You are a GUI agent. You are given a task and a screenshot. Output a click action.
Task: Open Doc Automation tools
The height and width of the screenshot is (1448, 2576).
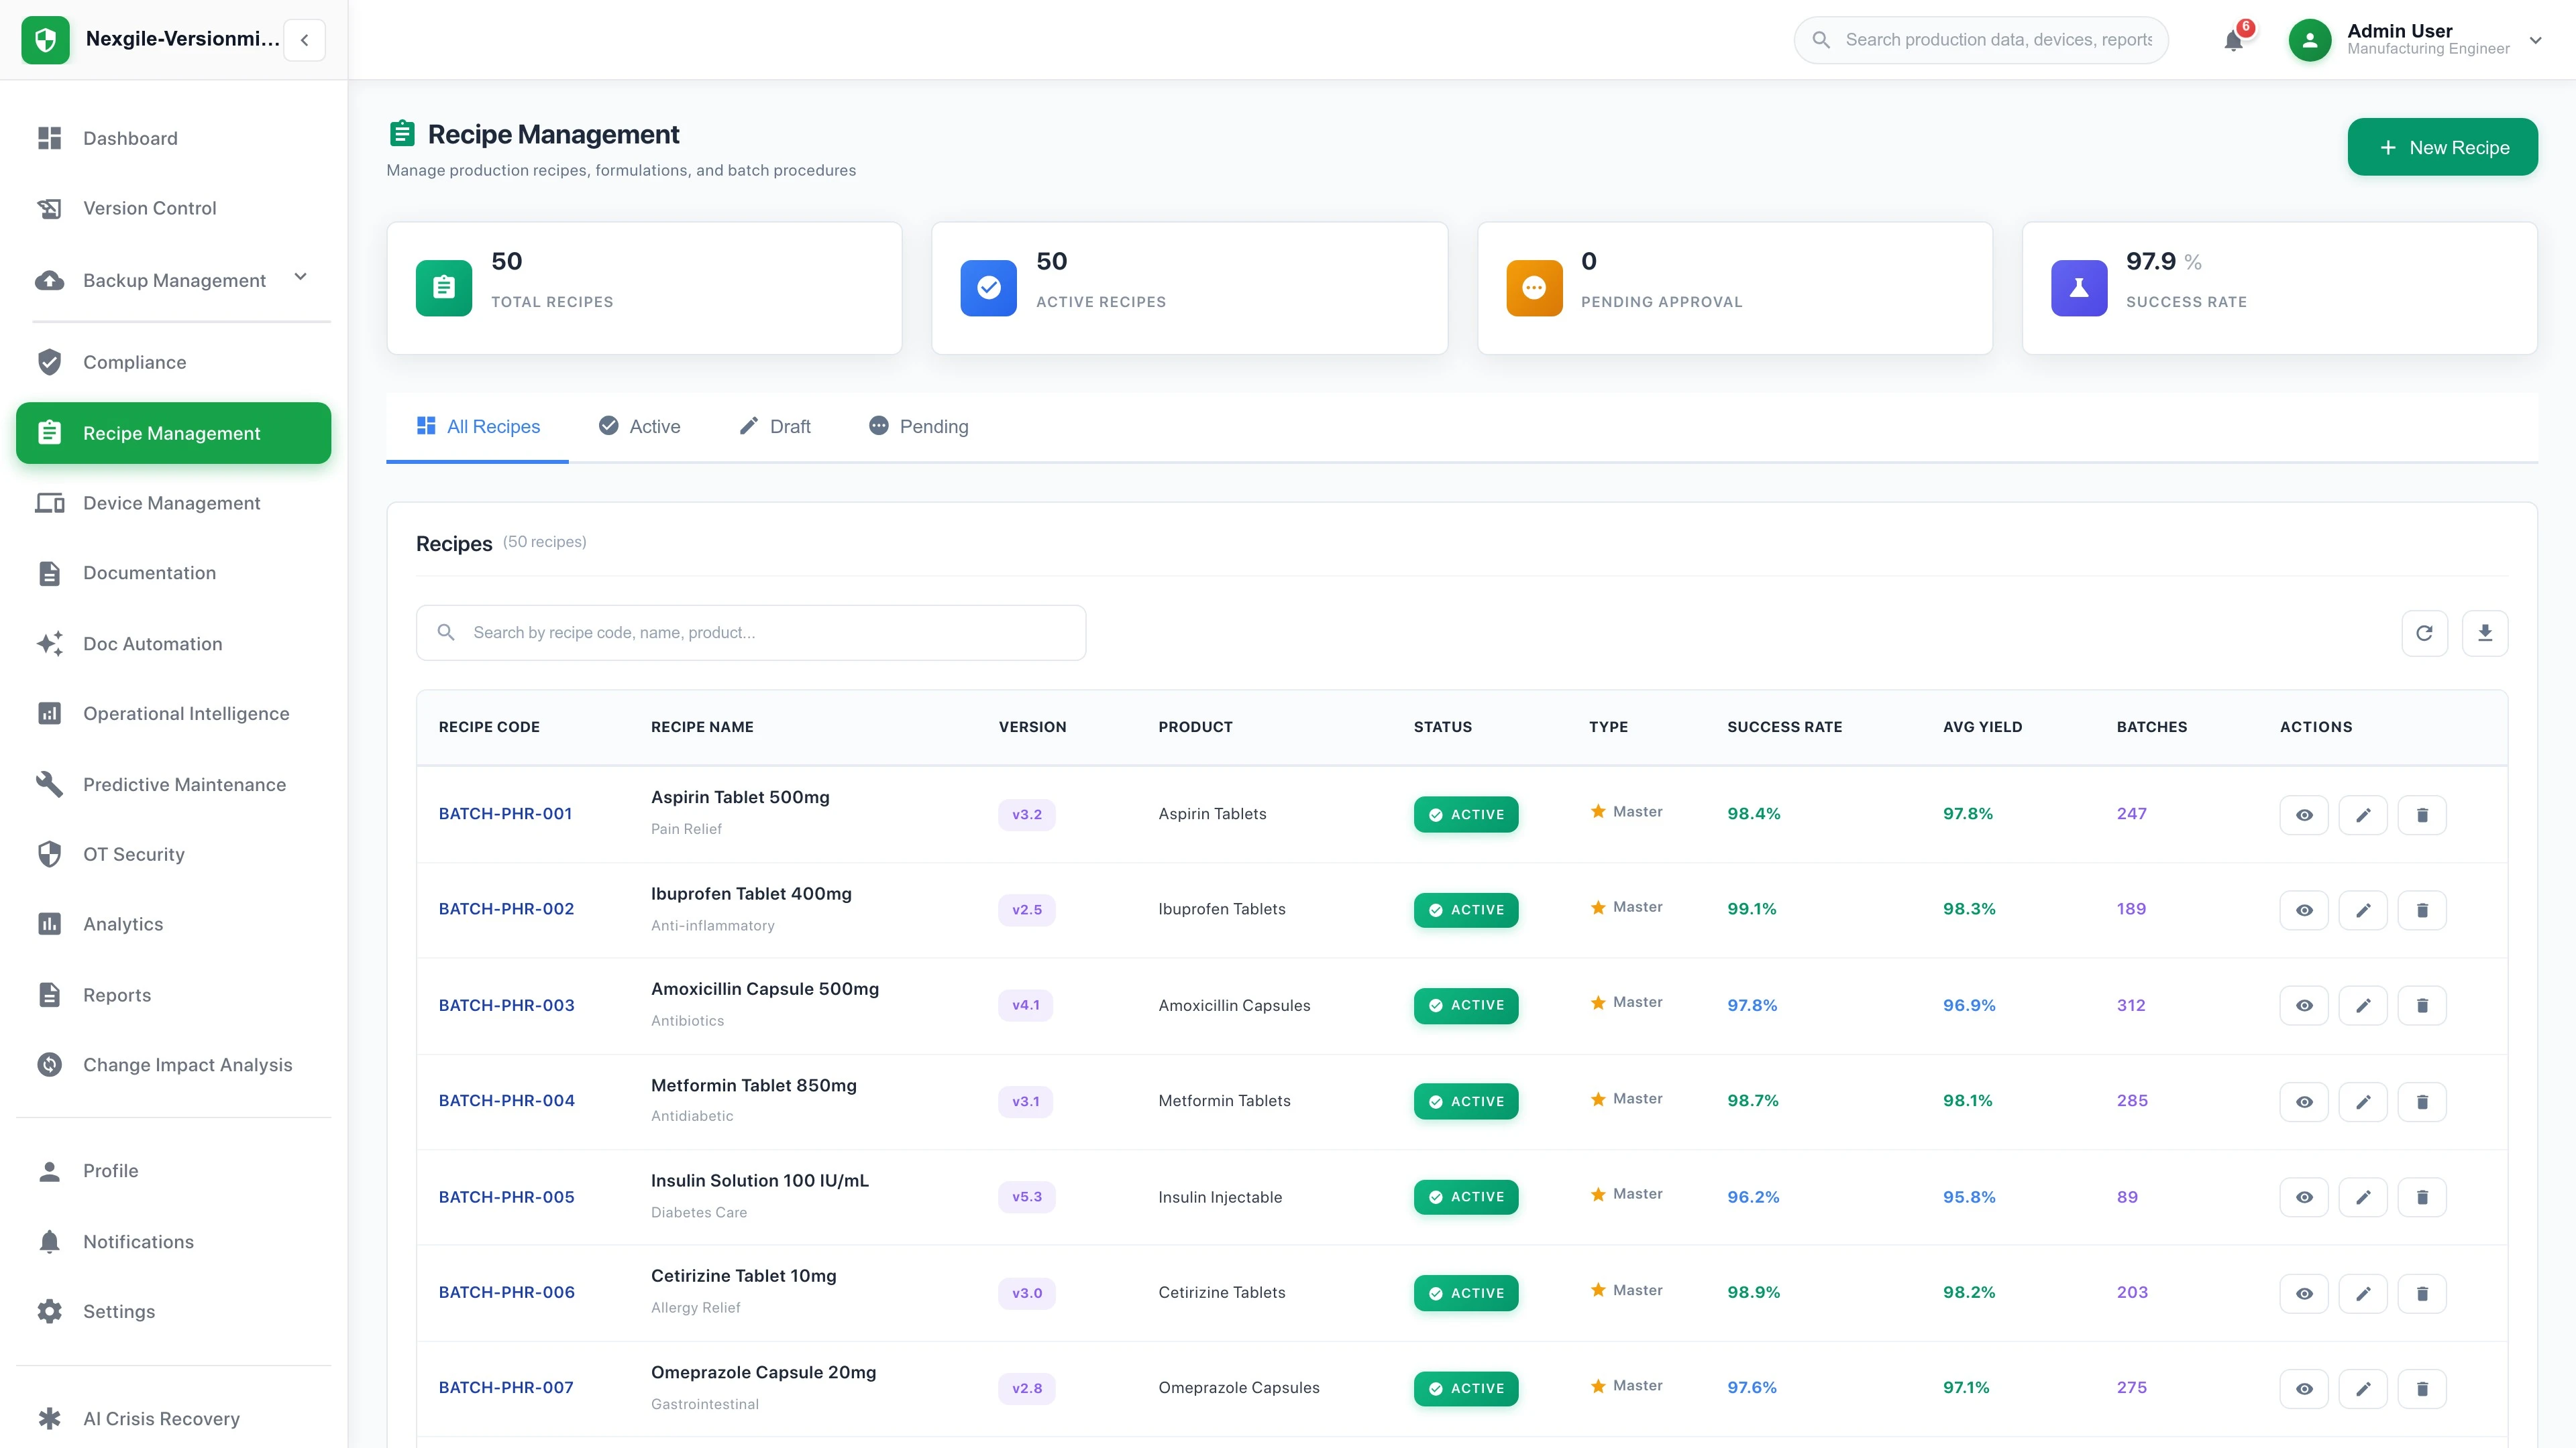pos(152,644)
